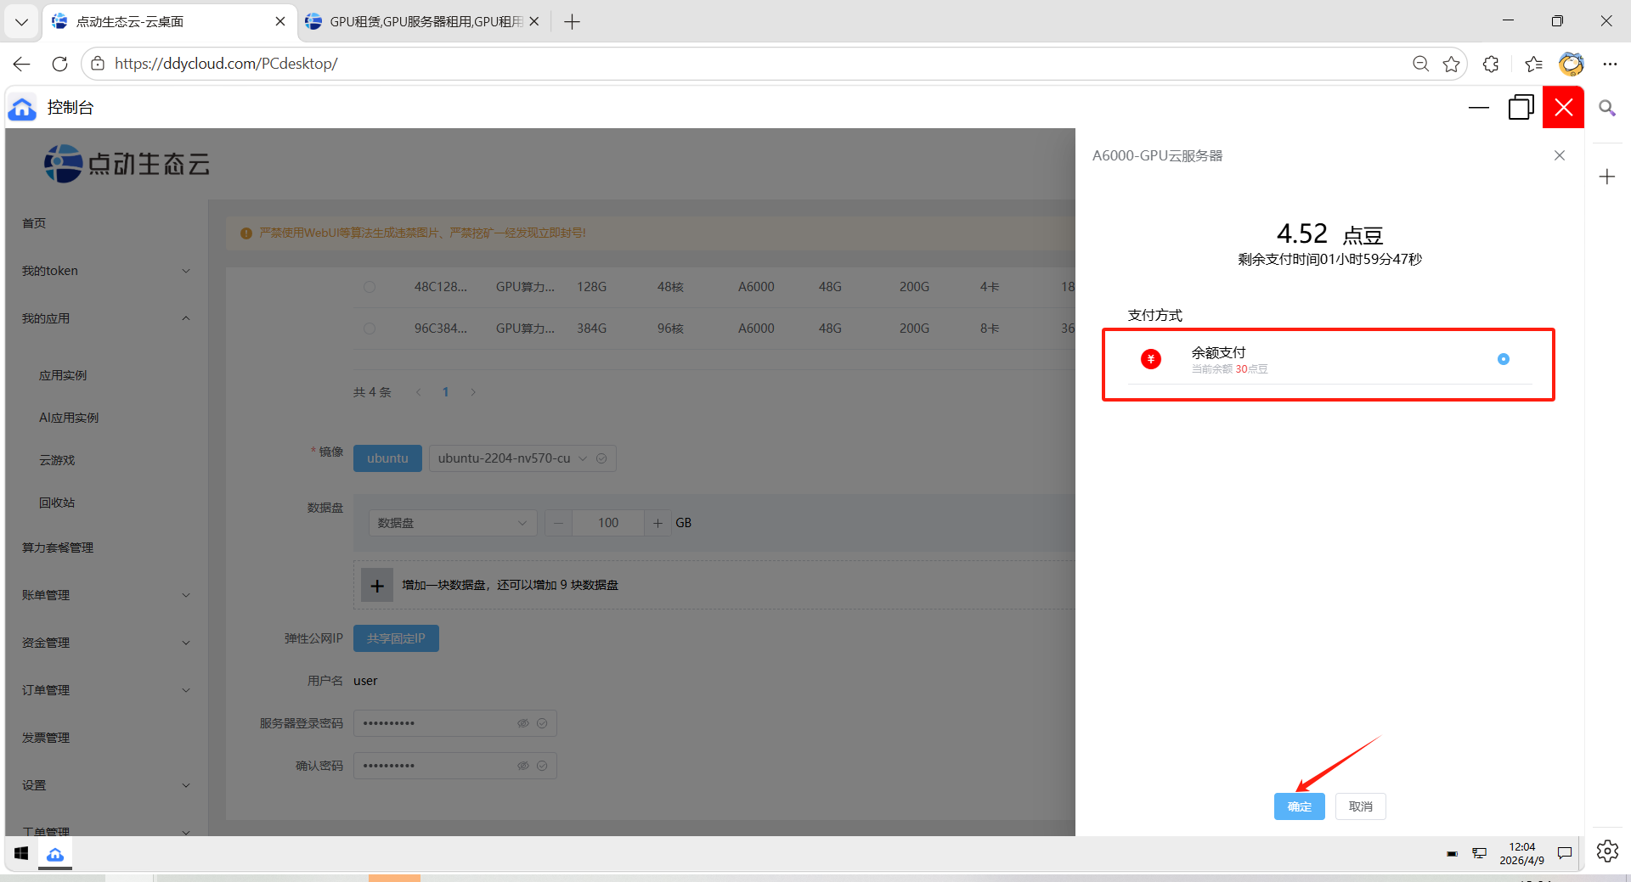
Task: Click the red yen 余额支付 icon
Action: pos(1150,359)
